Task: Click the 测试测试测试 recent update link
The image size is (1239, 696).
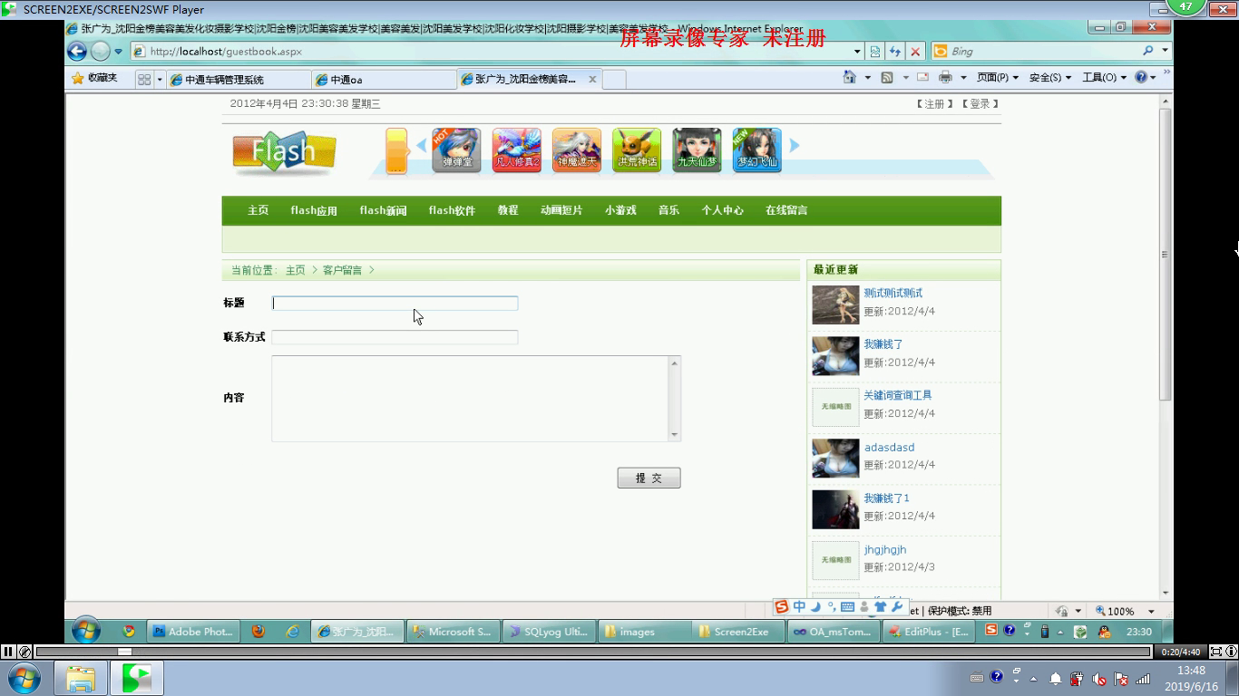Action: pos(893,293)
